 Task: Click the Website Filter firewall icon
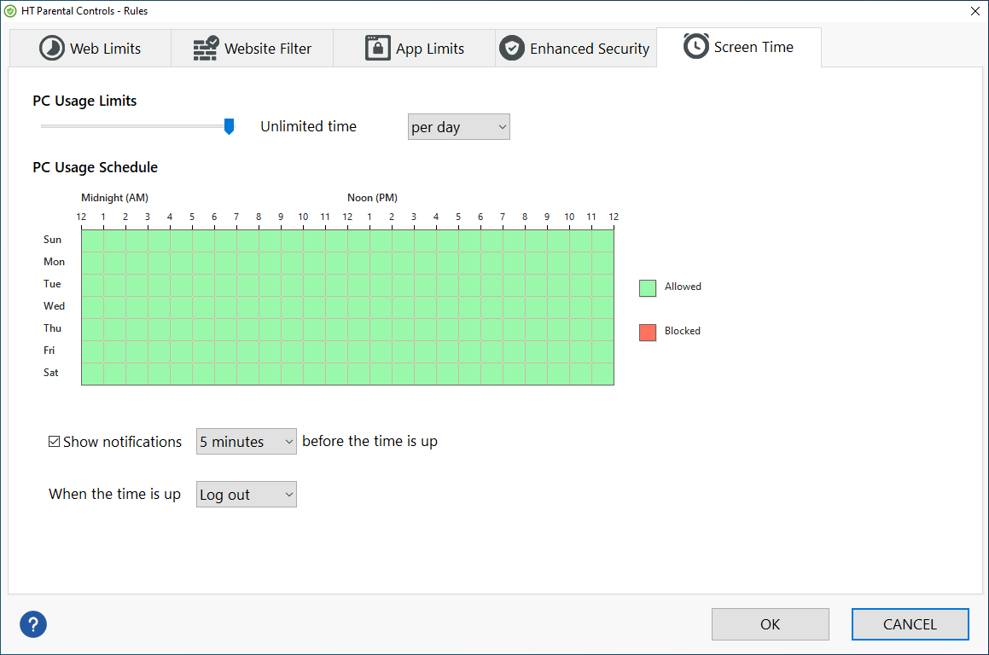[206, 48]
